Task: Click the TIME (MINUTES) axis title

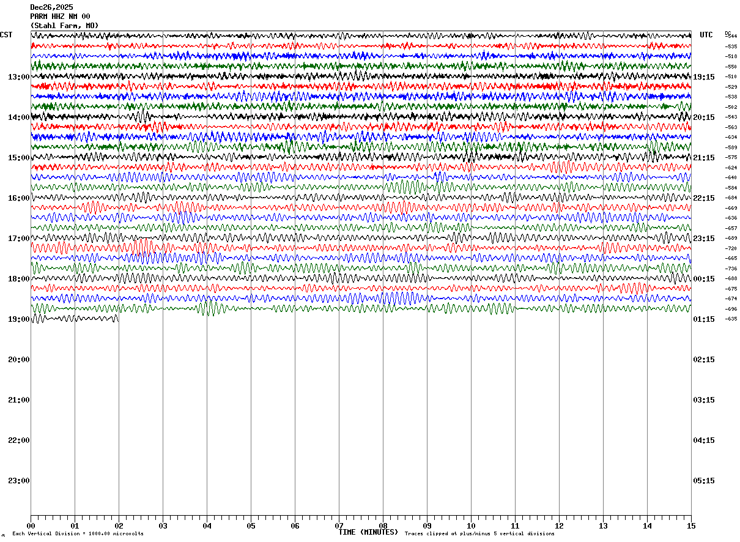Action: pos(368,532)
